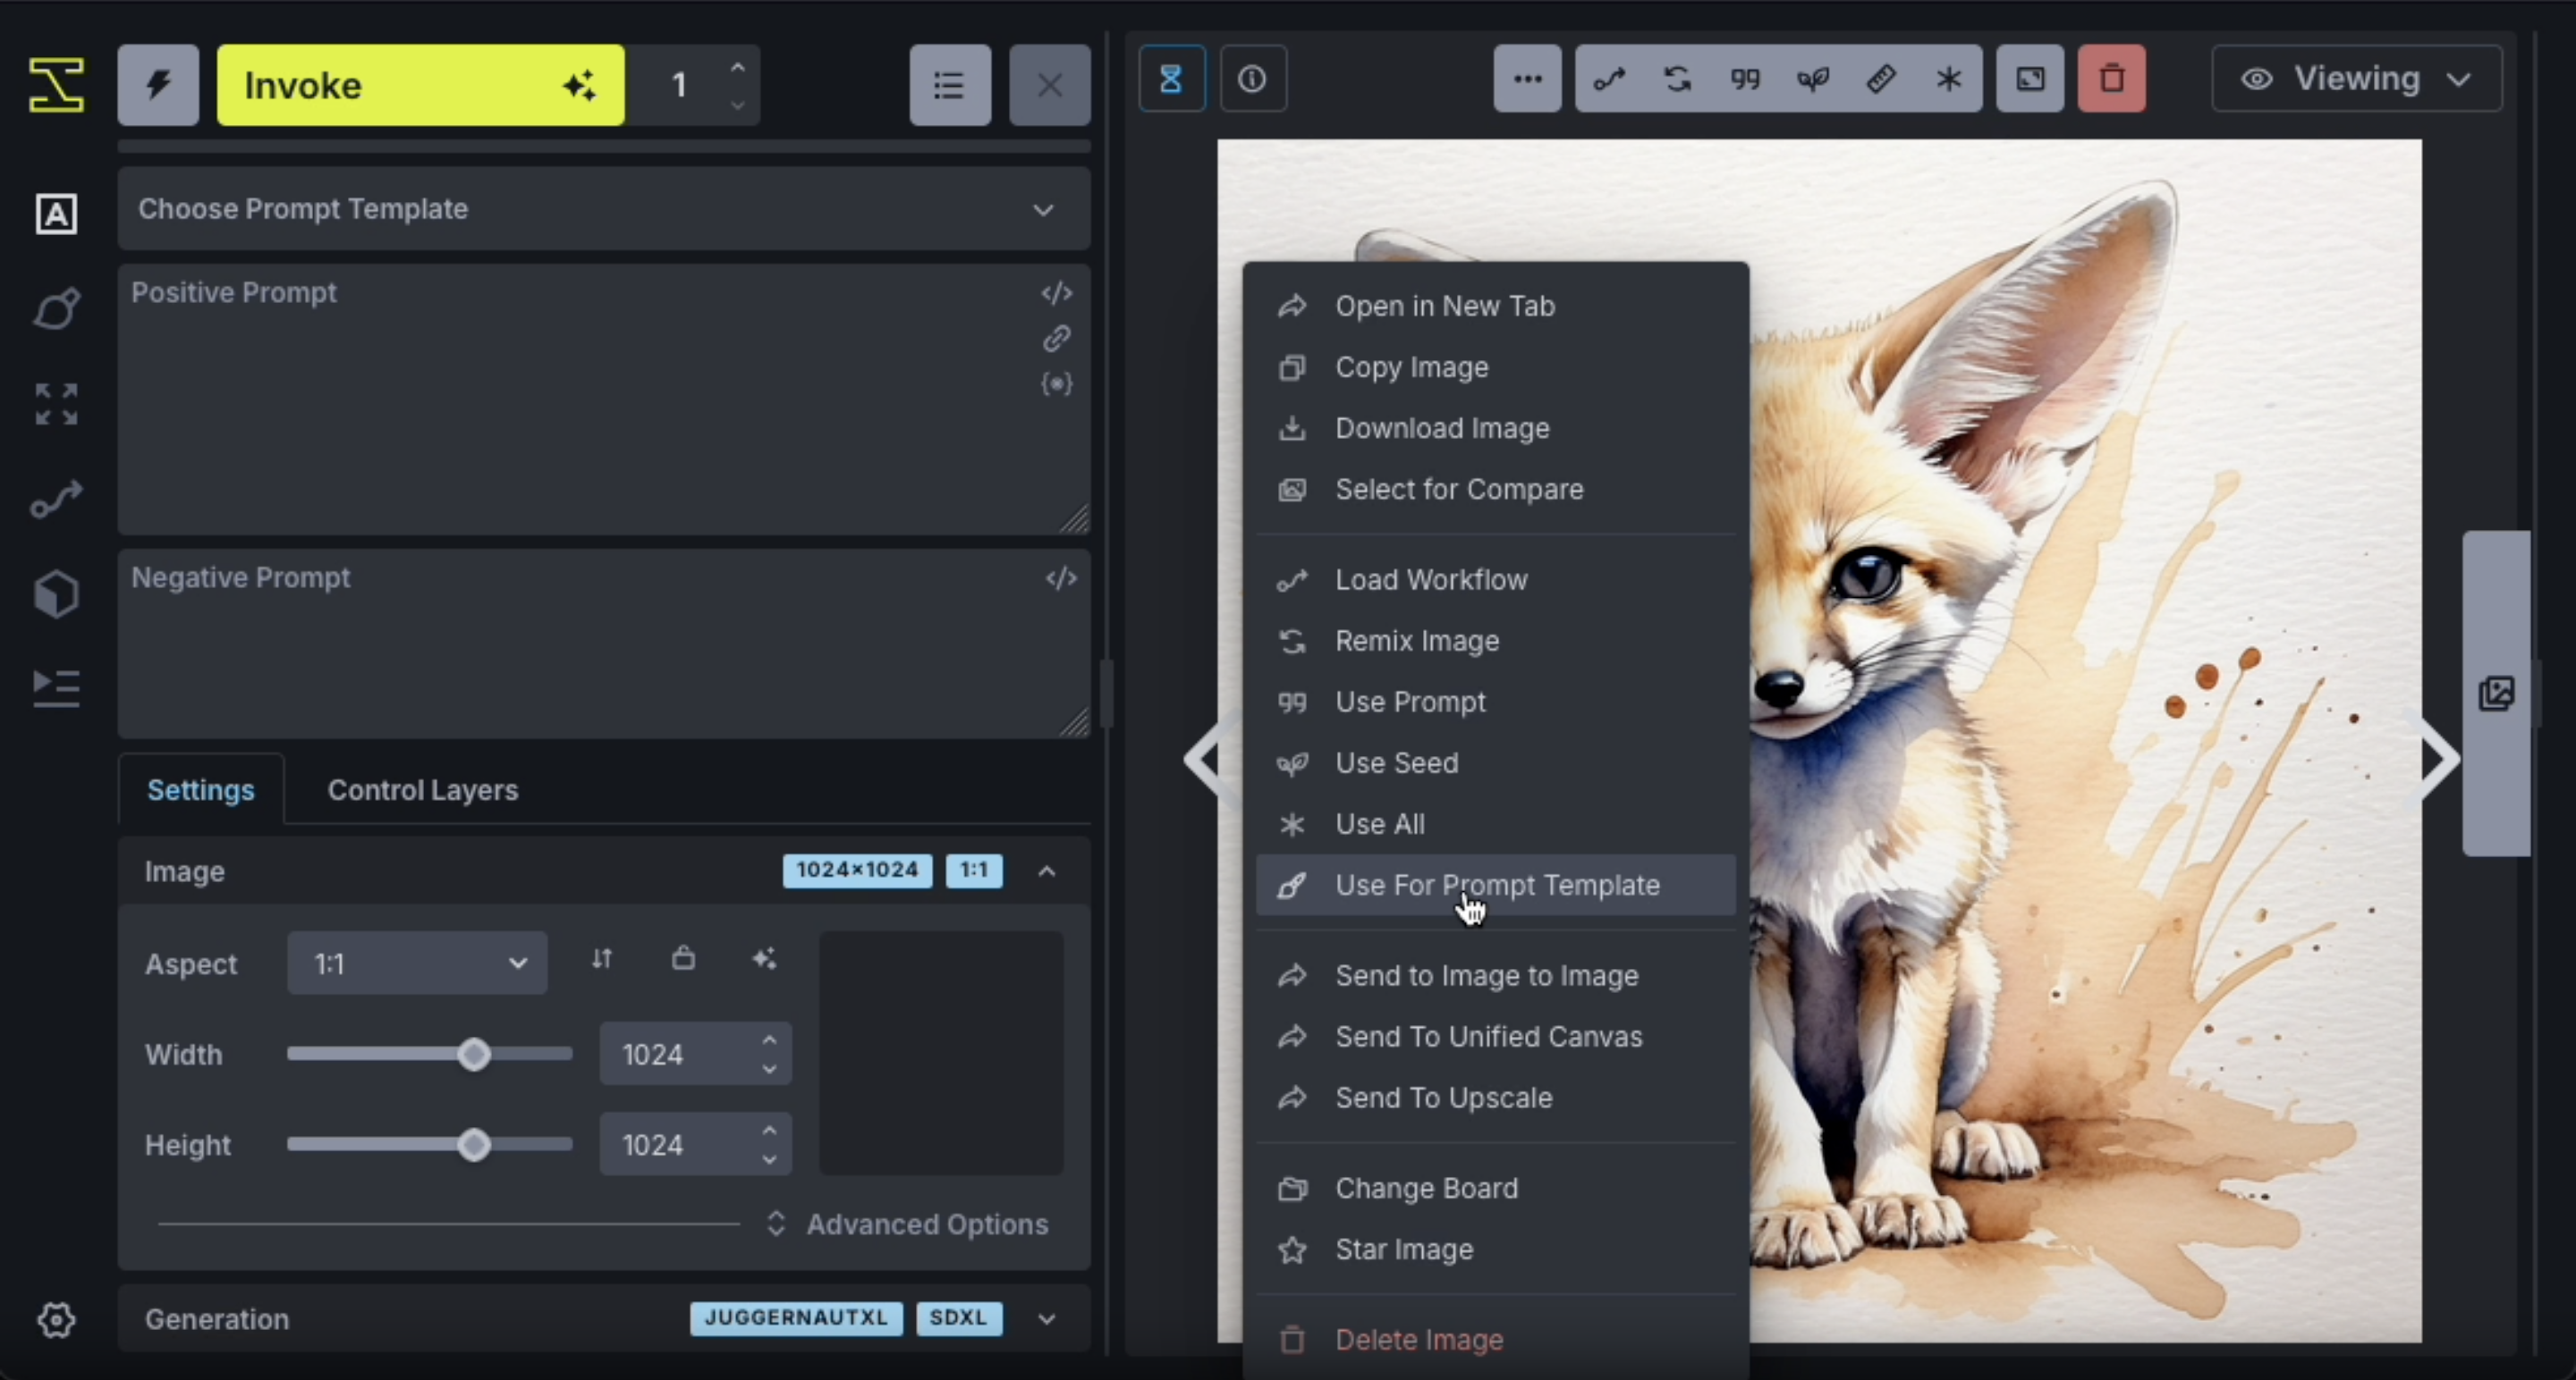The width and height of the screenshot is (2576, 1380).
Task: Toggle the full-size image view icon
Action: pyautogui.click(x=2029, y=79)
